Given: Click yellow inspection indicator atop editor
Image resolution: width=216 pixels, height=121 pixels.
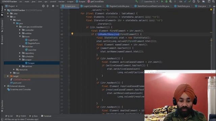Looking at the screenshot, I should [x=211, y=9].
